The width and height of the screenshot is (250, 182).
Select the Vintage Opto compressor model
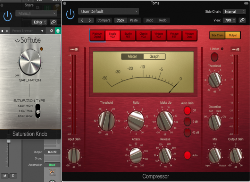[x=190, y=35]
